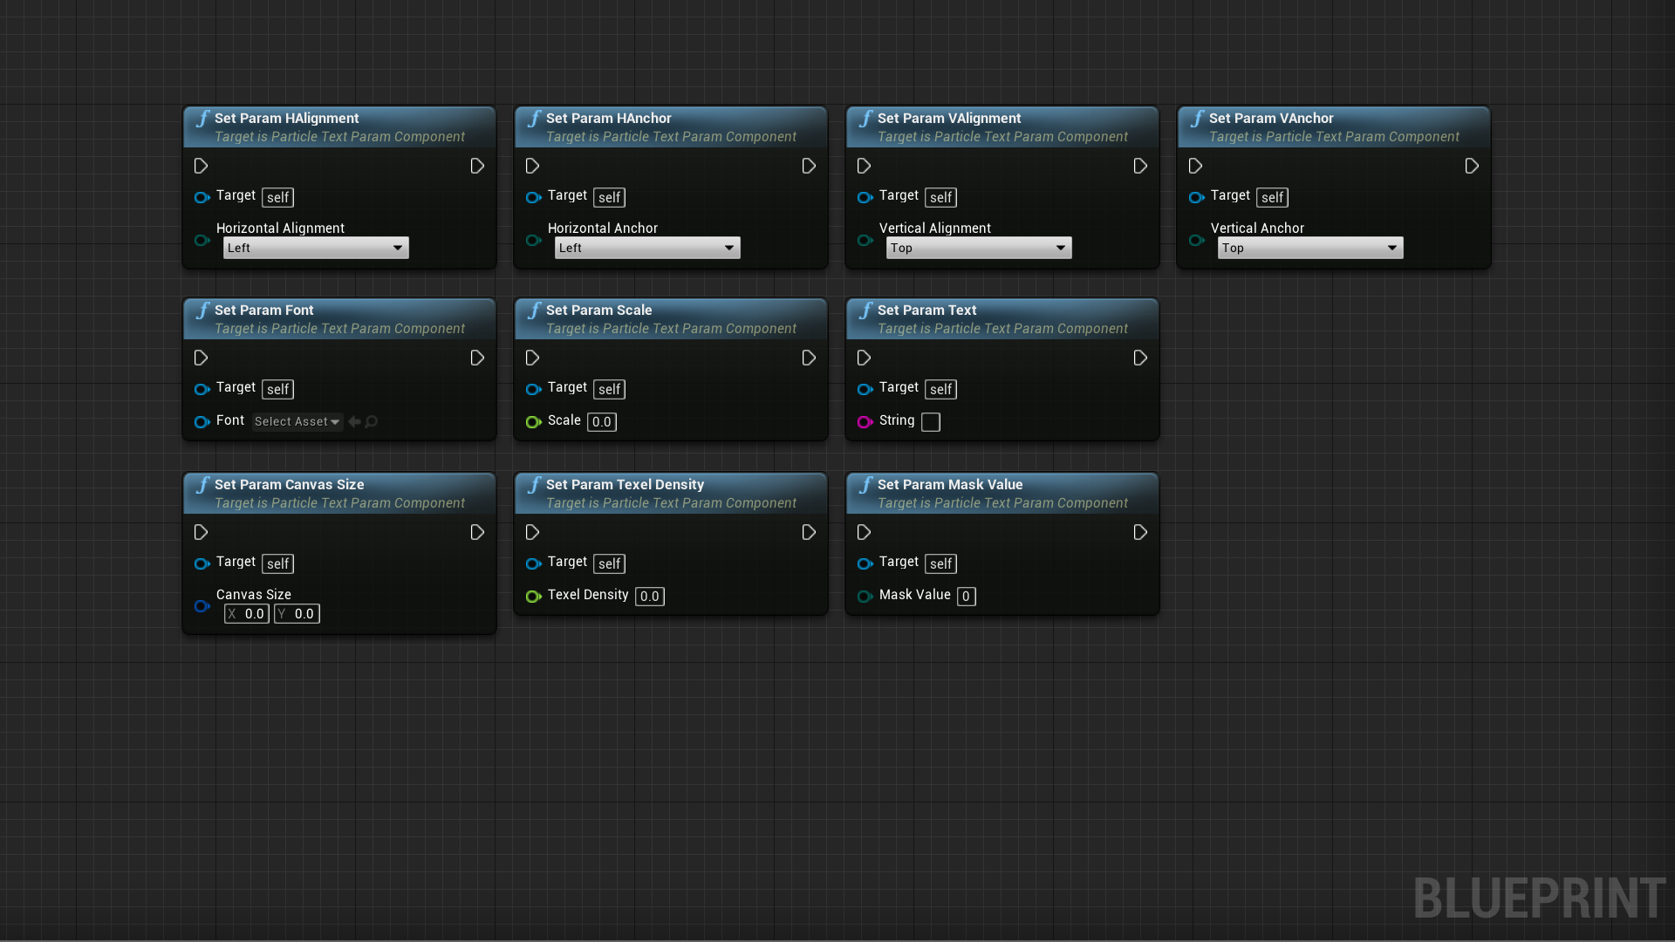Click green Scale float pin

pos(533,422)
